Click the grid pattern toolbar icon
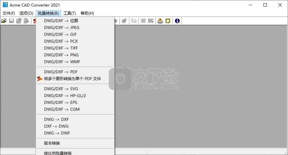The height and width of the screenshot is (155, 288). point(143,21)
